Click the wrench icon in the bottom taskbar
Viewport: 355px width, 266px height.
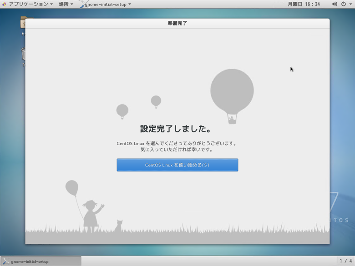click(x=6, y=261)
